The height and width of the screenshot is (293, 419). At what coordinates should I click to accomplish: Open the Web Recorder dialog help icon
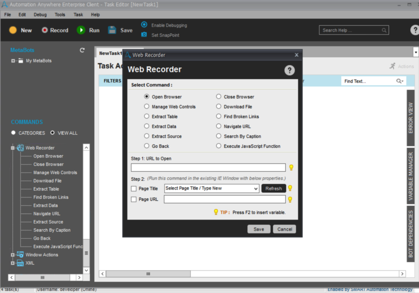[x=289, y=70]
